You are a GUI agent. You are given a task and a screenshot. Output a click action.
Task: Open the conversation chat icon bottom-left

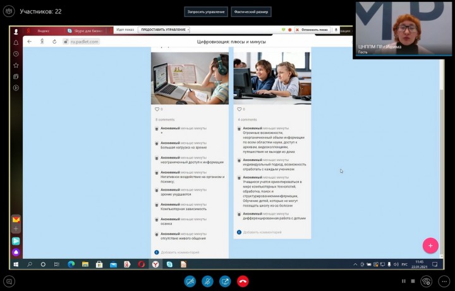point(9,281)
